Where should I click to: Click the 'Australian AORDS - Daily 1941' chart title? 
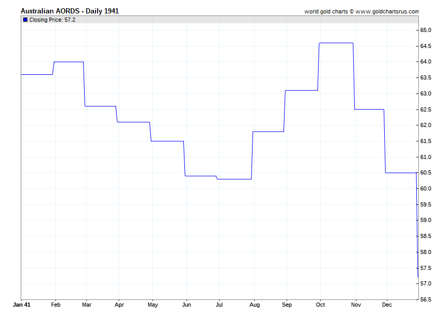click(x=69, y=11)
